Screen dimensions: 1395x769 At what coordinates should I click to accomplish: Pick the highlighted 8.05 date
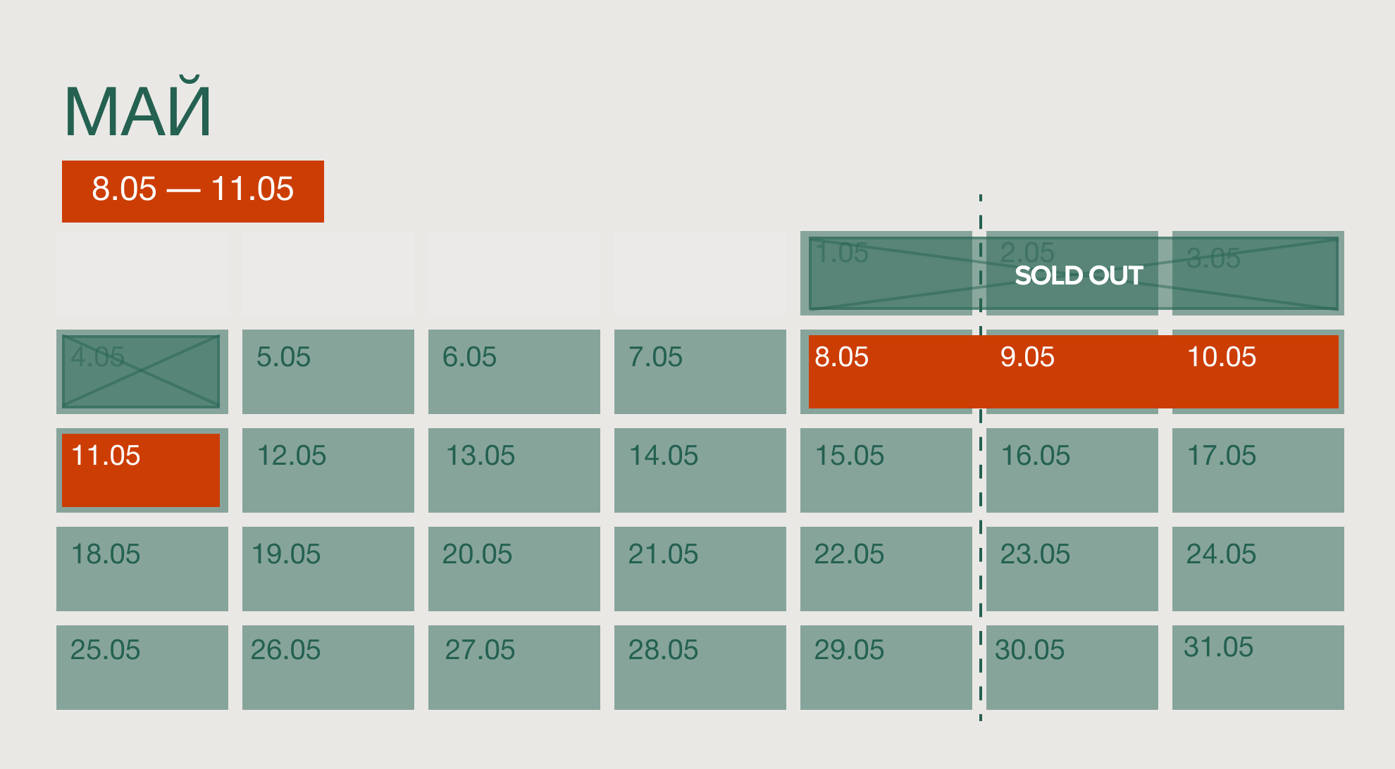tap(886, 372)
